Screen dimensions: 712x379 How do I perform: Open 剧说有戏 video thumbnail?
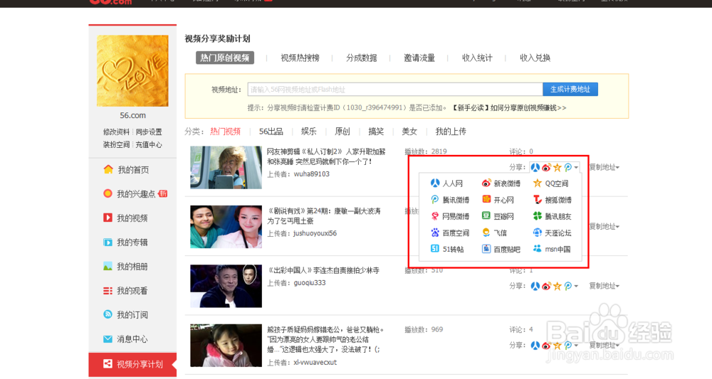[226, 227]
